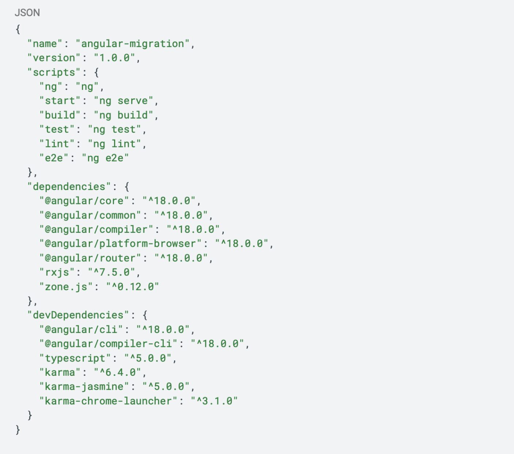
Task: Click the "karma-jasmine" devDependency key
Action: (x=84, y=387)
